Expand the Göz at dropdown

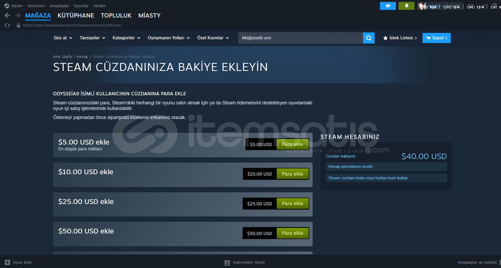click(63, 38)
